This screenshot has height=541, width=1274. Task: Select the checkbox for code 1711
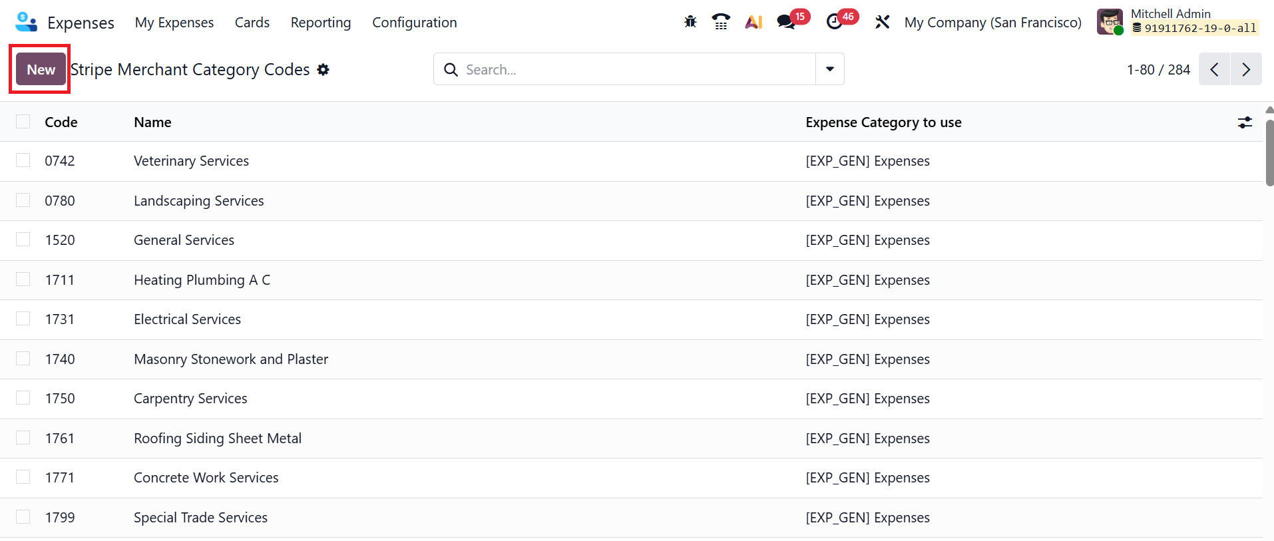(x=23, y=279)
